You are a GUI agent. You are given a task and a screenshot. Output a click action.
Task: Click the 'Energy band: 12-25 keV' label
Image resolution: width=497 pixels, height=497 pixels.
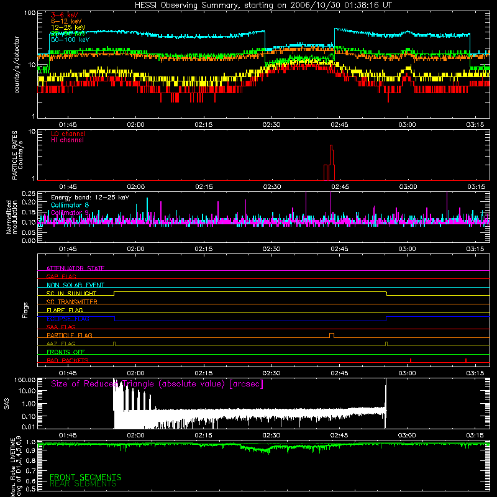90,198
